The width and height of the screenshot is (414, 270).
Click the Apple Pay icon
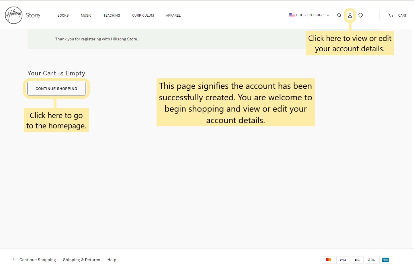pos(357,260)
